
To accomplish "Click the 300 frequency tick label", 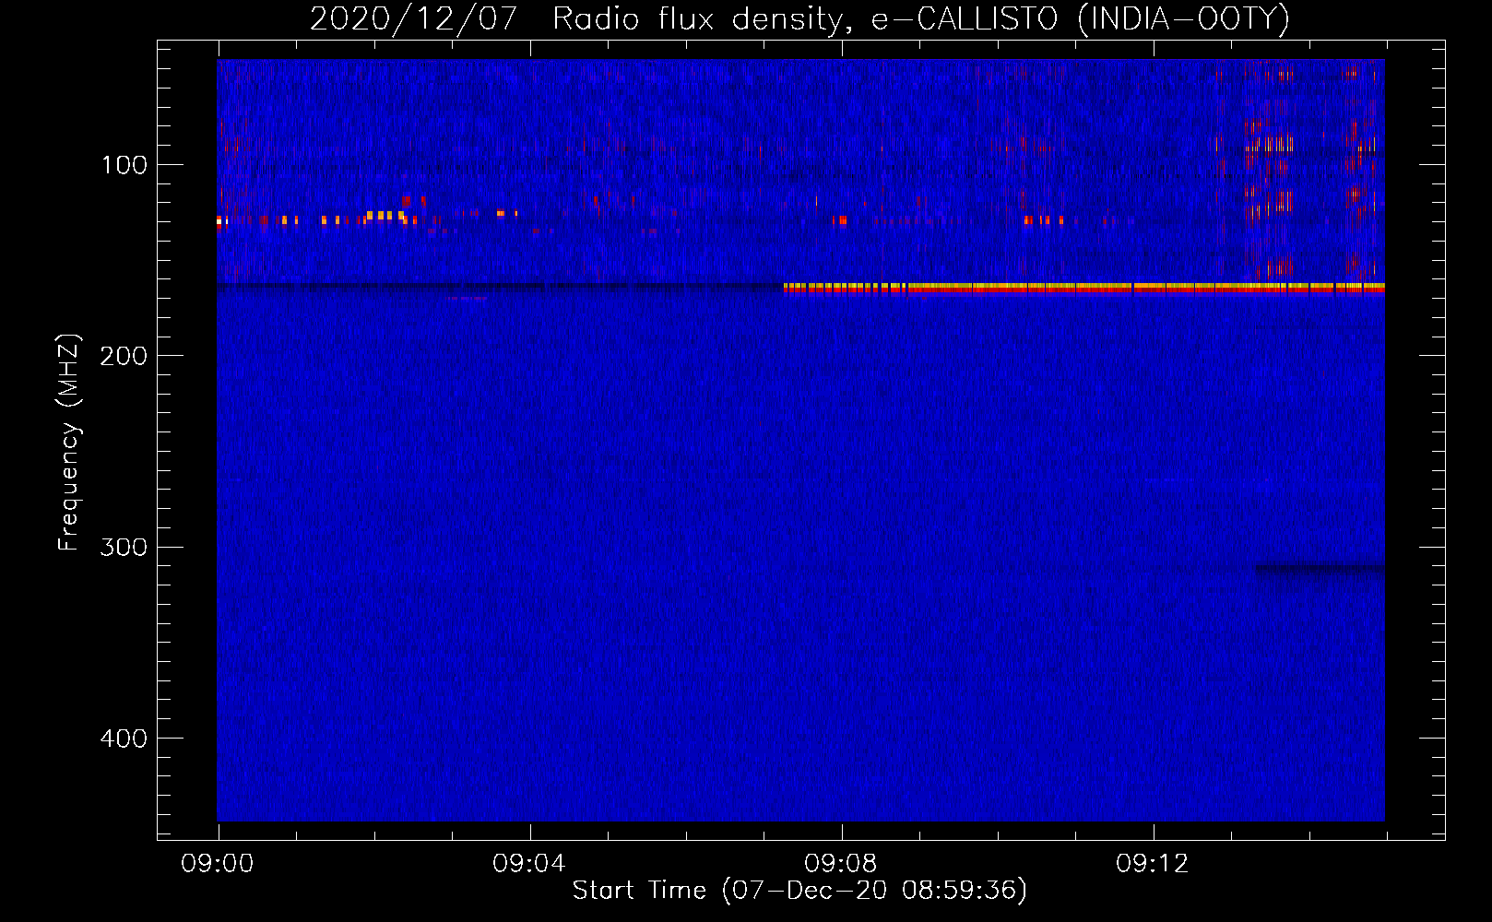I will 124,547.
